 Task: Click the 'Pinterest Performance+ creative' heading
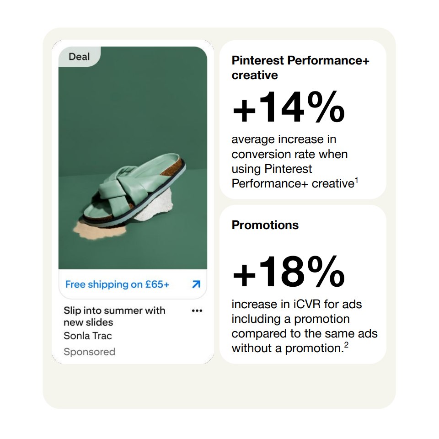tap(300, 68)
